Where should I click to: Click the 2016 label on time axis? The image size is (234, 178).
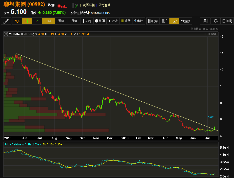(125, 138)
